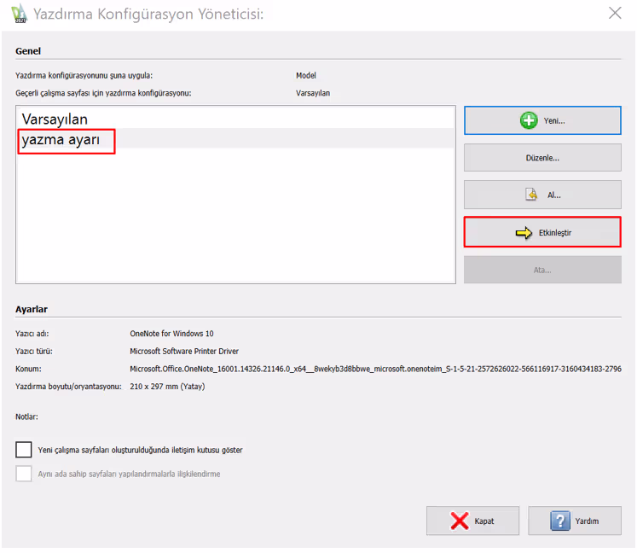Click the red X icon on Kapat

(460, 521)
